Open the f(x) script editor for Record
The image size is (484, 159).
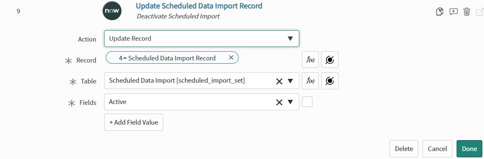(310, 60)
